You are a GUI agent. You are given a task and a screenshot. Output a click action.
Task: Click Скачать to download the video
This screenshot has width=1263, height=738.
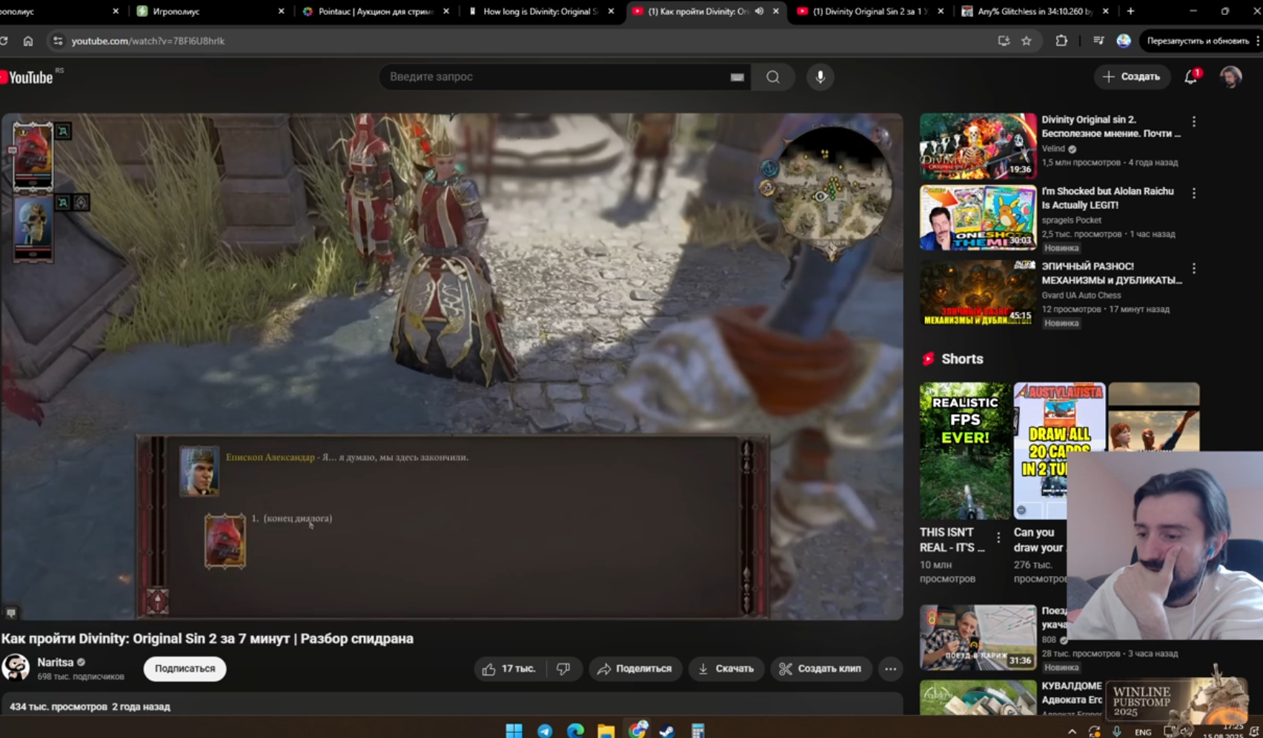(x=726, y=668)
